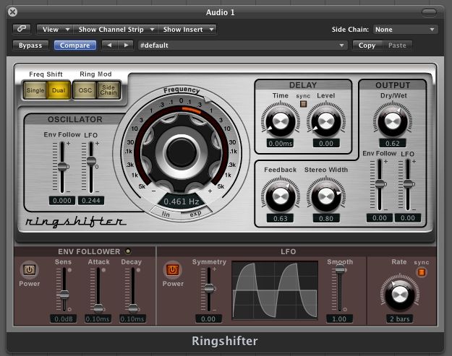Click the Oscillator LFO 0.244 value field
452x356 pixels.
(91, 201)
